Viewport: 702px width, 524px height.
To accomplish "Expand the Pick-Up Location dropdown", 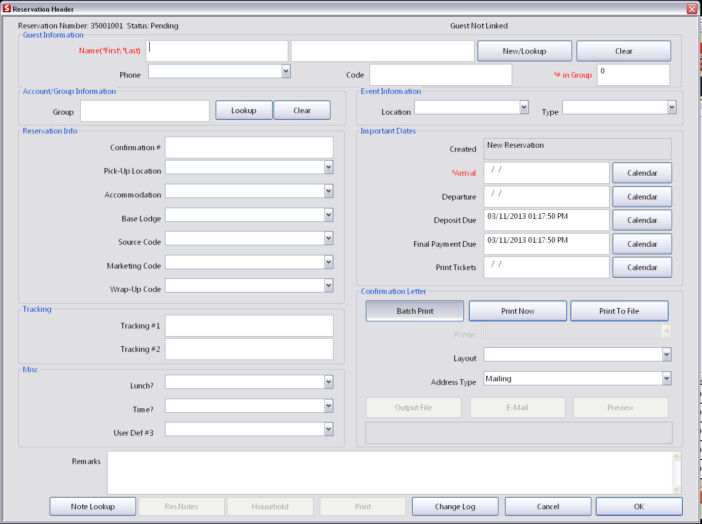I will point(329,167).
